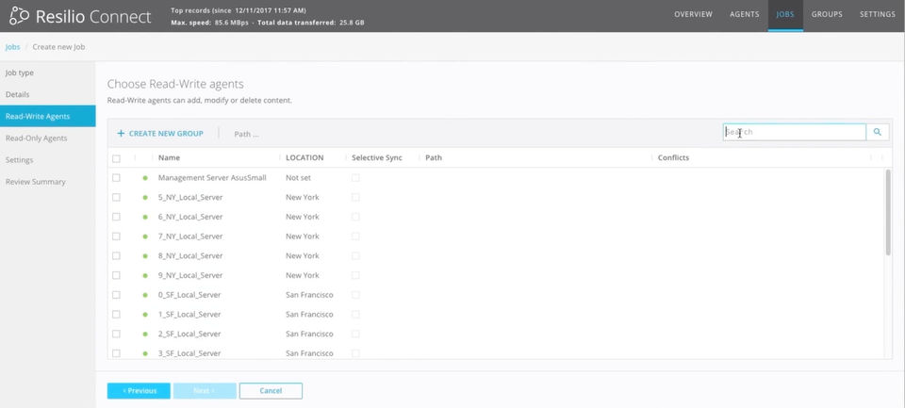The height and width of the screenshot is (408, 905).
Task: Tick the 6_NY_Local_Server checkbox
Action: [x=116, y=217]
